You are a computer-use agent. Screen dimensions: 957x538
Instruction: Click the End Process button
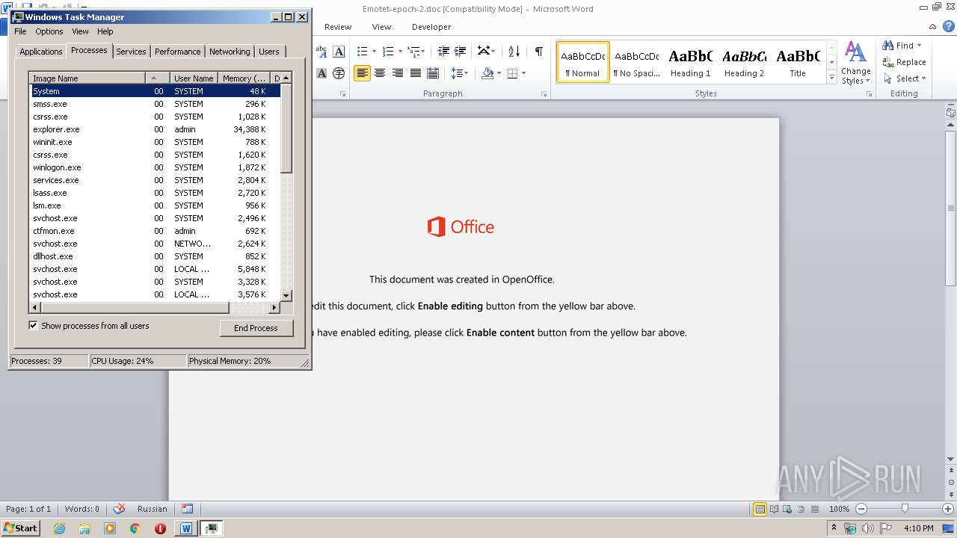click(256, 328)
